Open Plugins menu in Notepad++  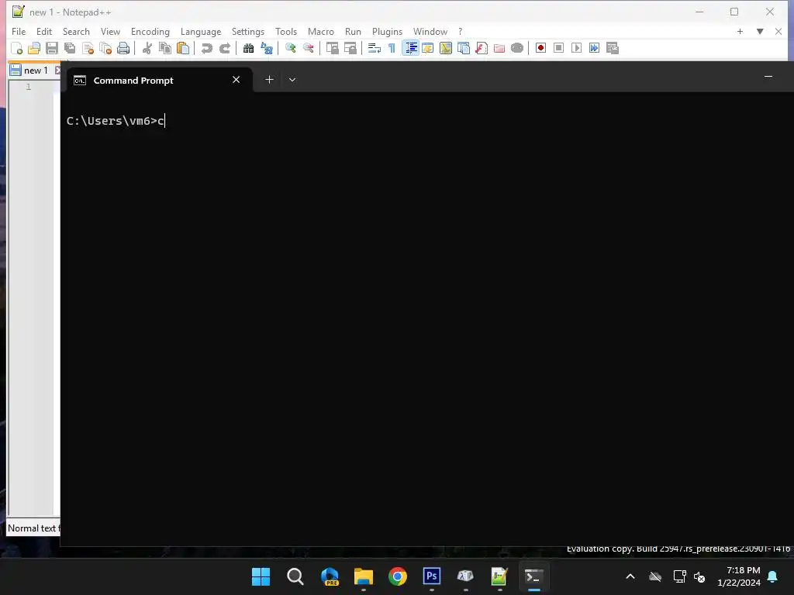click(388, 31)
